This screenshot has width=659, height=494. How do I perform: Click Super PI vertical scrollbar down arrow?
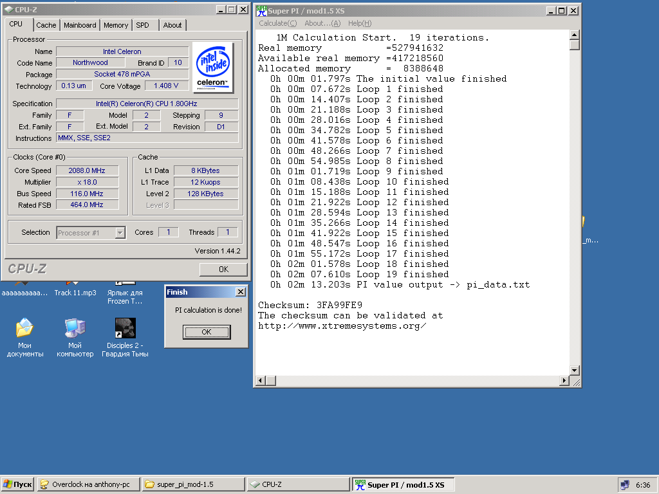click(575, 370)
